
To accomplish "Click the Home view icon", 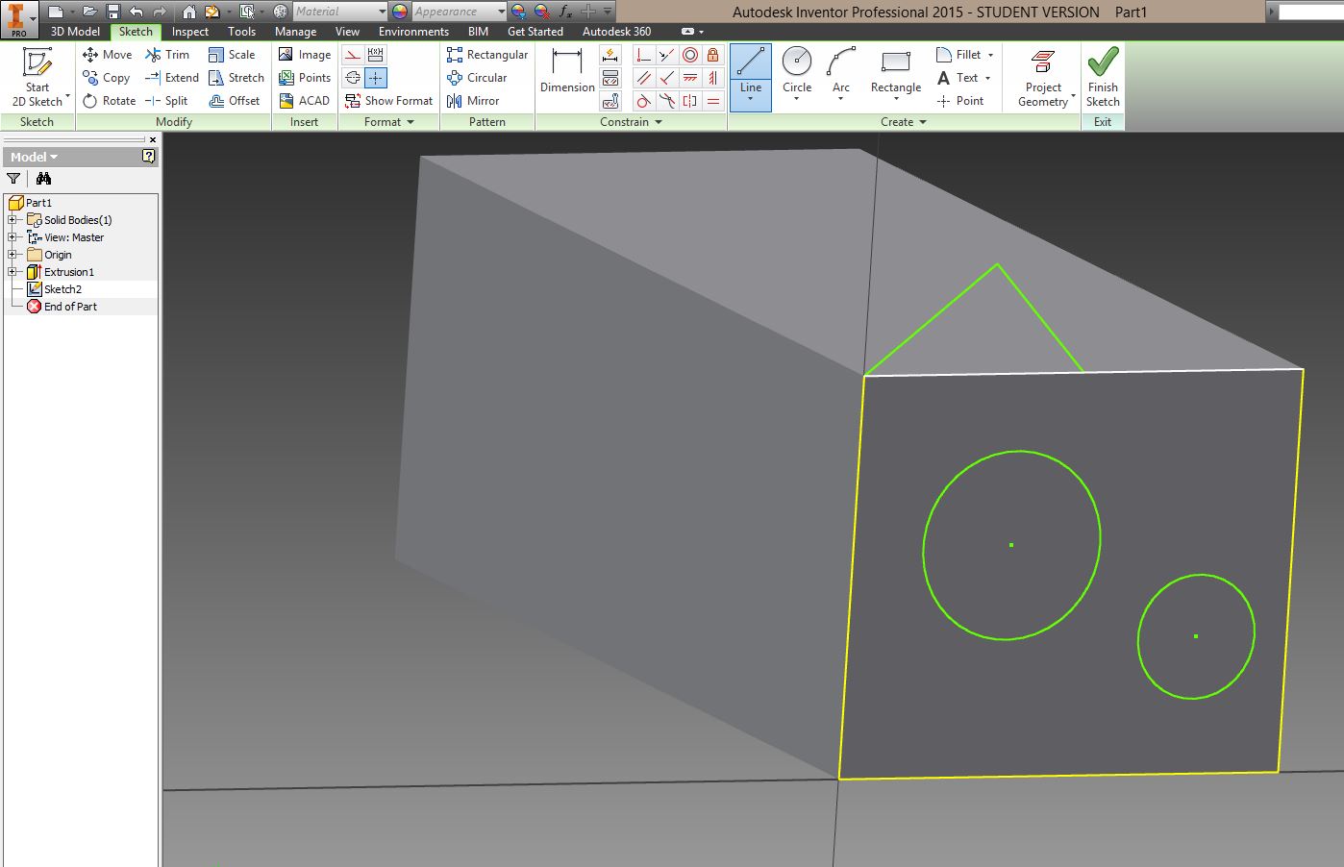I will 188,12.
